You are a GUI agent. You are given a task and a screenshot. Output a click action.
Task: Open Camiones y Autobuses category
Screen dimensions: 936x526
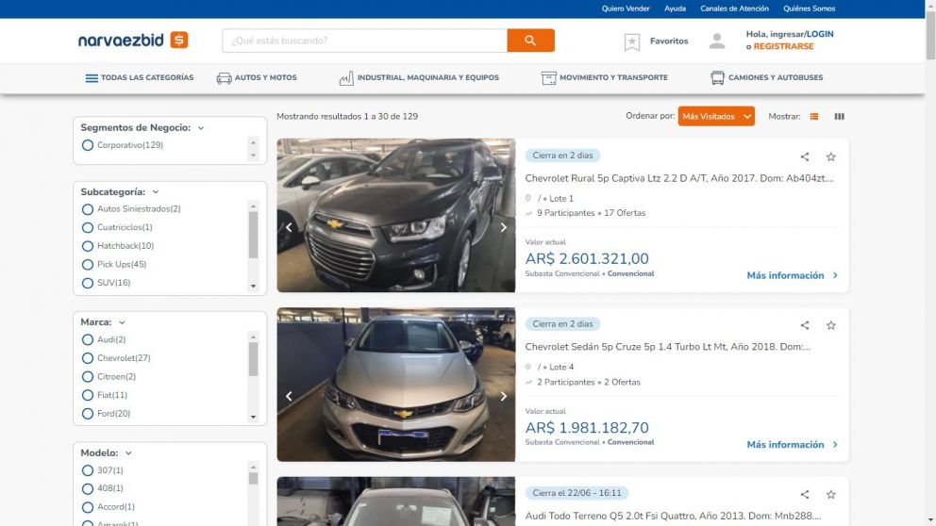(x=766, y=78)
